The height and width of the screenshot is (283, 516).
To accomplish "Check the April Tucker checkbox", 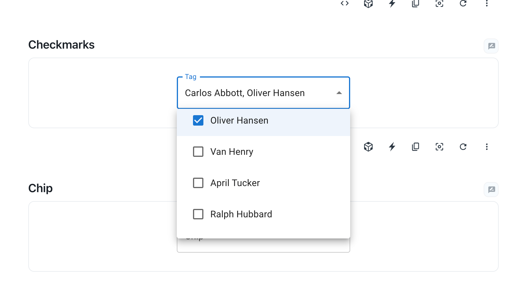I will click(198, 183).
